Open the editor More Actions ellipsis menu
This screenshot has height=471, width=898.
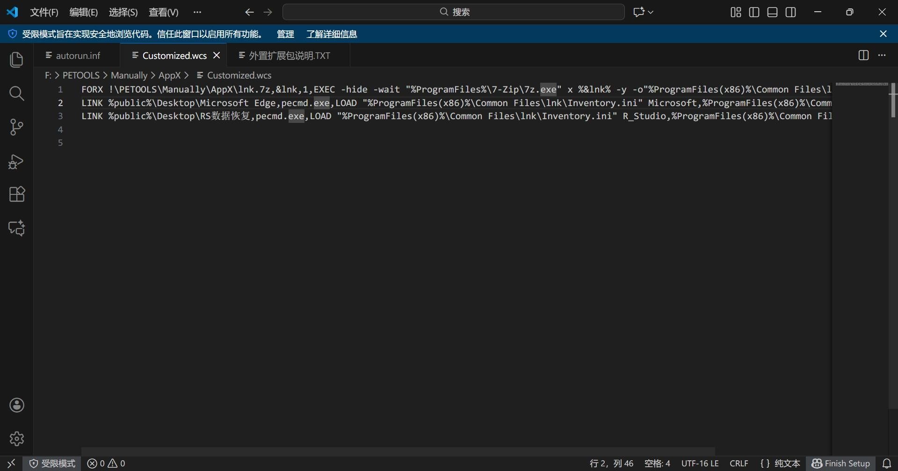point(882,55)
